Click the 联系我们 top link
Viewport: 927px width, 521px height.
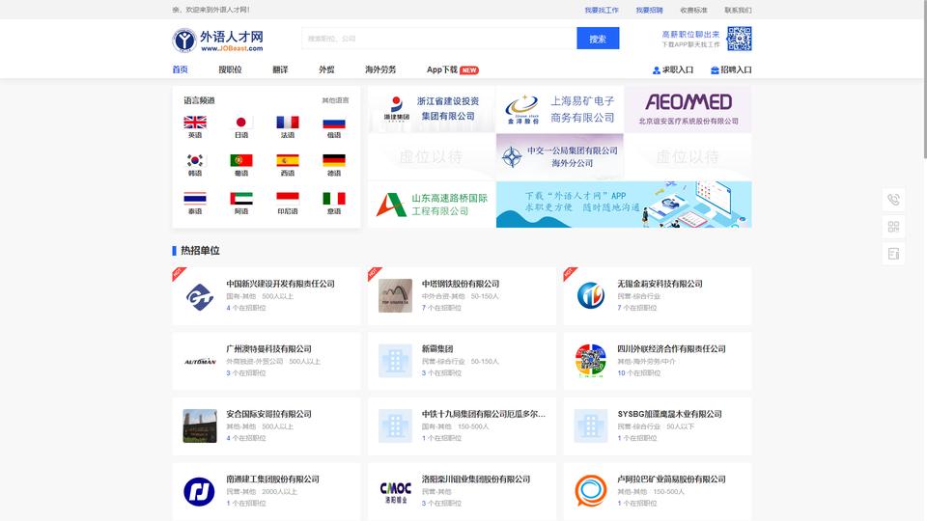(739, 10)
